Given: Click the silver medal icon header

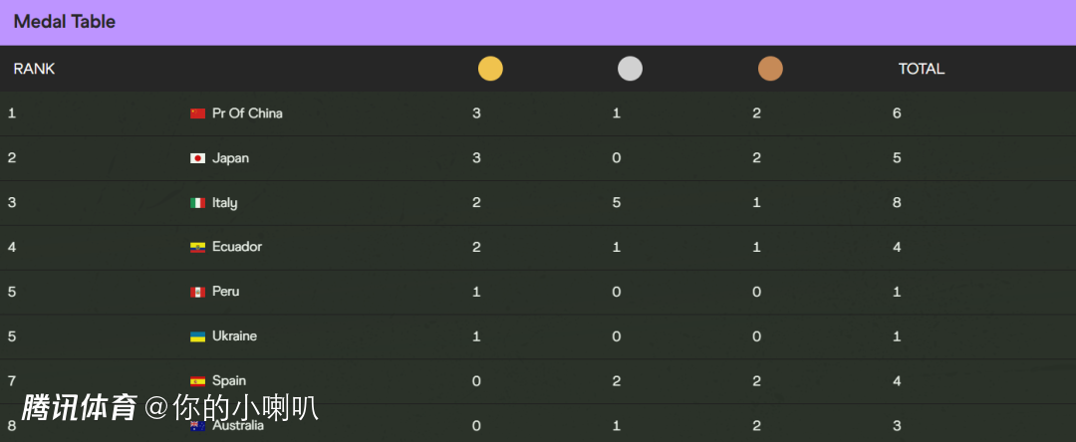Looking at the screenshot, I should tap(630, 69).
